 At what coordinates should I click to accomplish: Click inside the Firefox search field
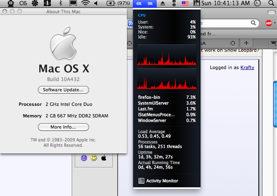pos(225,23)
